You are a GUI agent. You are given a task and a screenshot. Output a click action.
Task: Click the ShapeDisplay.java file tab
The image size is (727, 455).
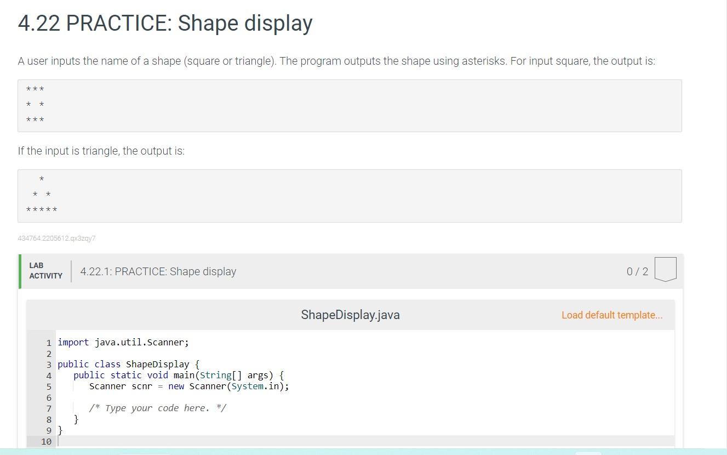click(x=350, y=315)
